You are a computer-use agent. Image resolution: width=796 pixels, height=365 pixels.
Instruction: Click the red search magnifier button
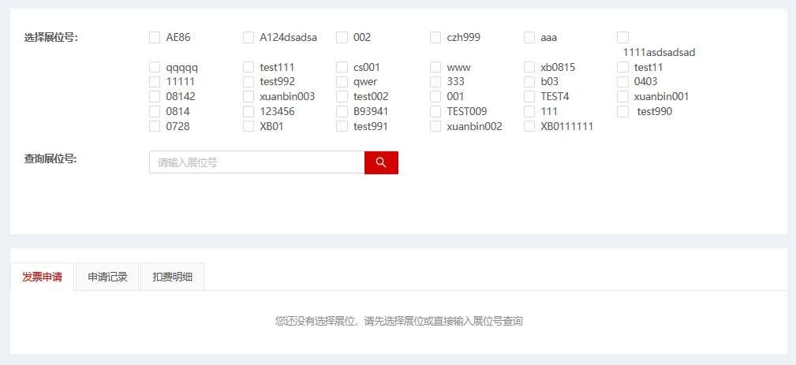(x=381, y=162)
